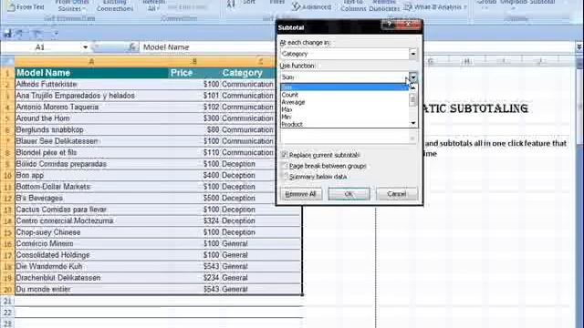Choose Product in the function list
The width and height of the screenshot is (584, 328).
pyautogui.click(x=345, y=124)
